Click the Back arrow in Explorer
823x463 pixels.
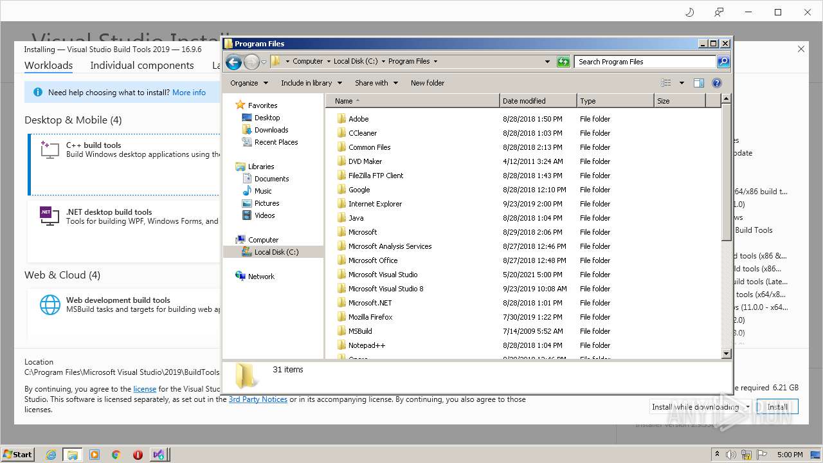click(233, 62)
